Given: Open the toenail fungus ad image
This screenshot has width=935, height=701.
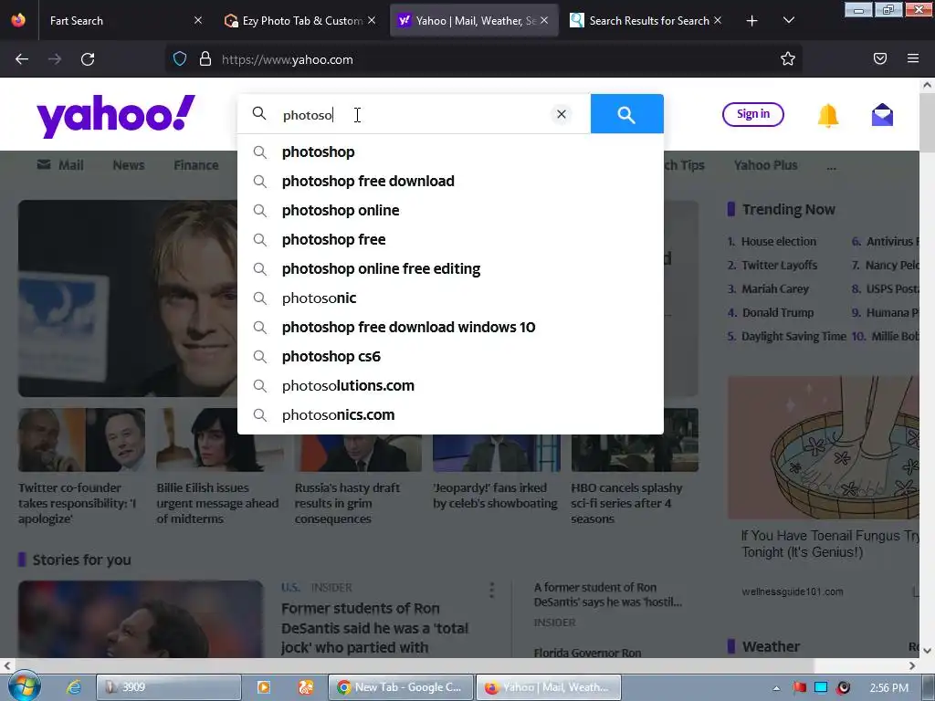Looking at the screenshot, I should (824, 447).
